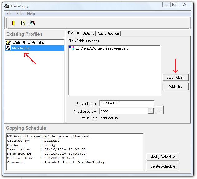Click the MonBackup profile icon

tap(8, 48)
